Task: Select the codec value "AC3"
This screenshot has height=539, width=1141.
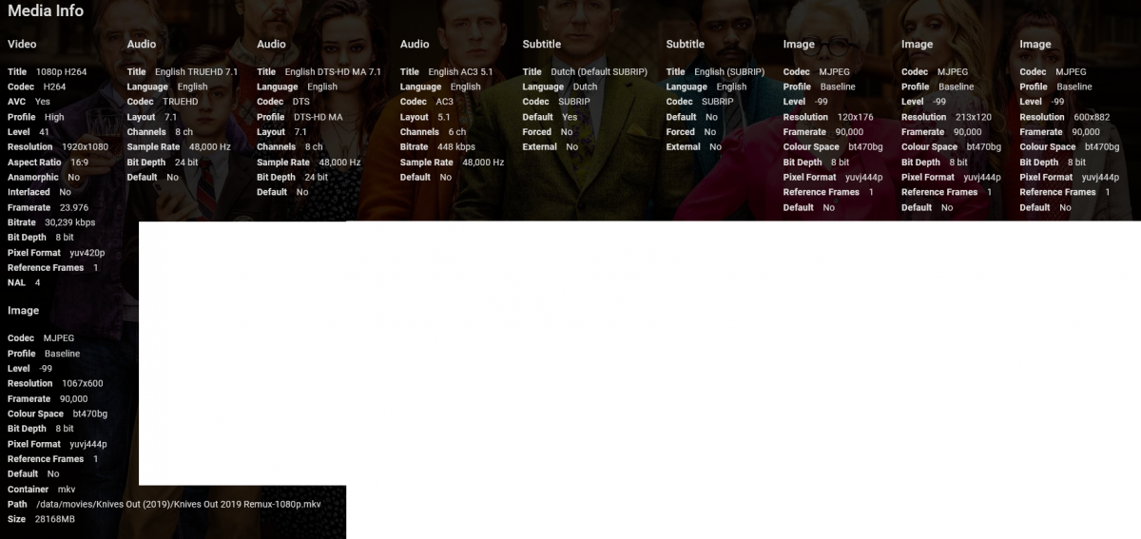Action: [x=445, y=102]
